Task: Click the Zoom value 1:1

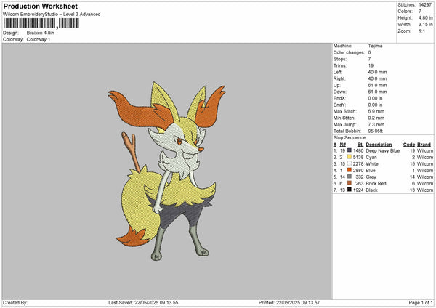Action: click(x=421, y=31)
